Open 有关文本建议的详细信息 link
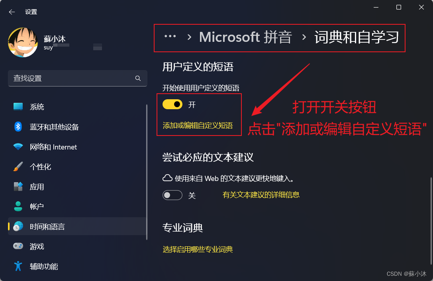The width and height of the screenshot is (433, 281). click(261, 195)
